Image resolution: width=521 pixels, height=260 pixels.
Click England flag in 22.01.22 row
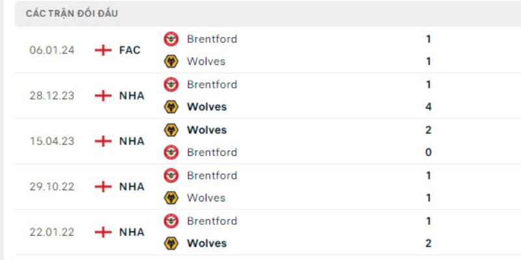tap(104, 232)
